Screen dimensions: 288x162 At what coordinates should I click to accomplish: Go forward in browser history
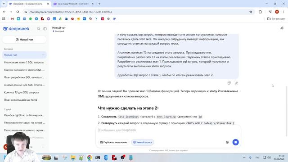click(11, 12)
